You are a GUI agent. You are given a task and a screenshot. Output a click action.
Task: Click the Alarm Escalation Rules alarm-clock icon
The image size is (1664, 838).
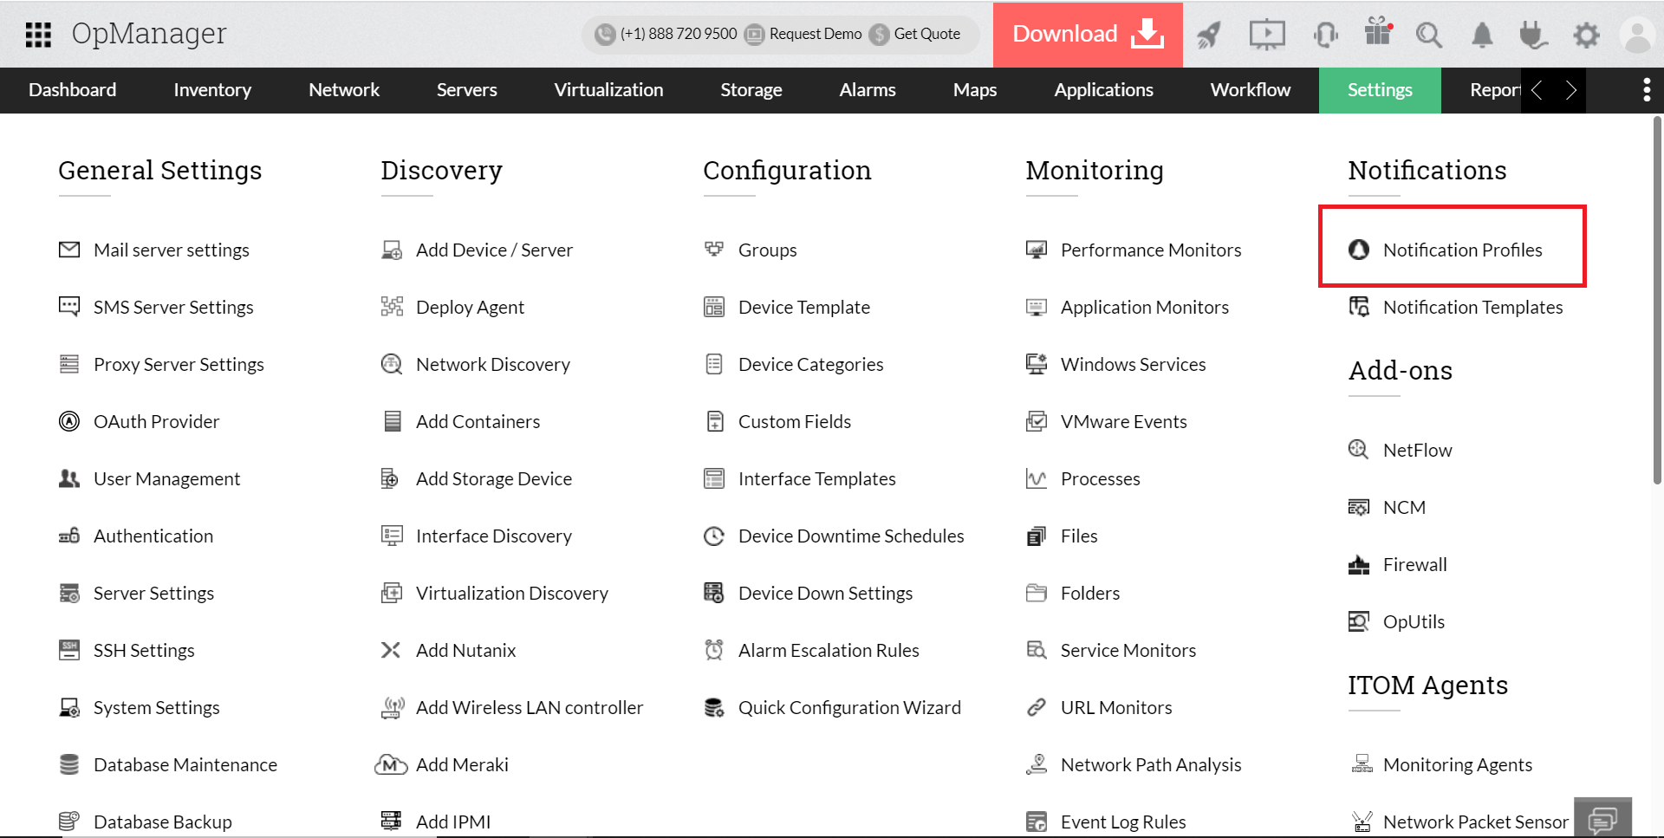tap(714, 650)
